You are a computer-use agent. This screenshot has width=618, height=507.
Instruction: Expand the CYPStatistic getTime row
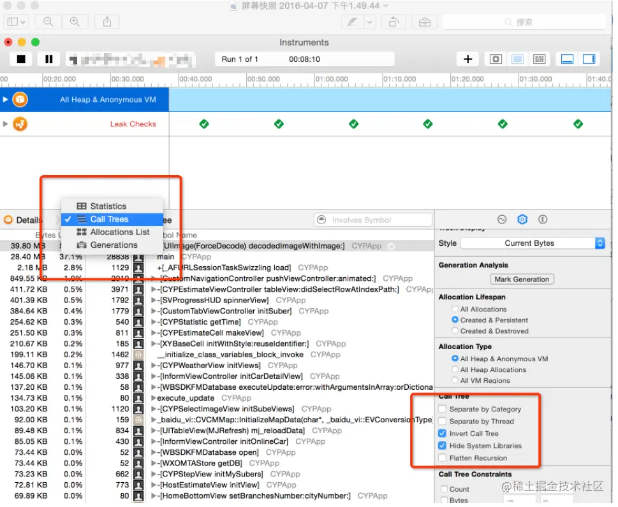coord(154,322)
